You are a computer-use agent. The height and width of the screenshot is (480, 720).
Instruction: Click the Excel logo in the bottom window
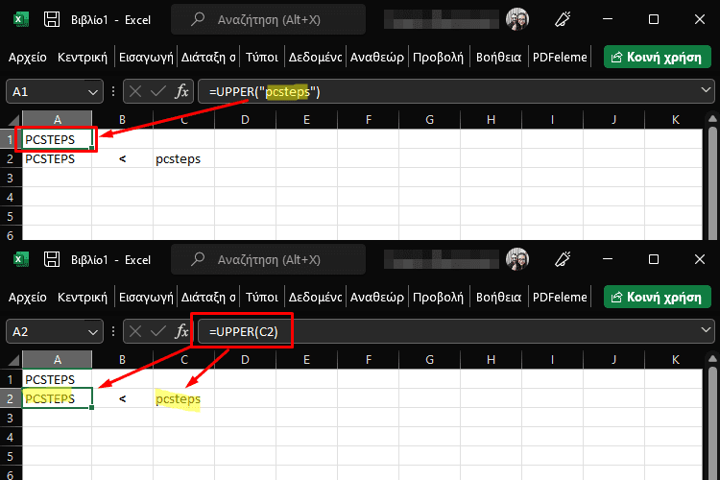[19, 259]
